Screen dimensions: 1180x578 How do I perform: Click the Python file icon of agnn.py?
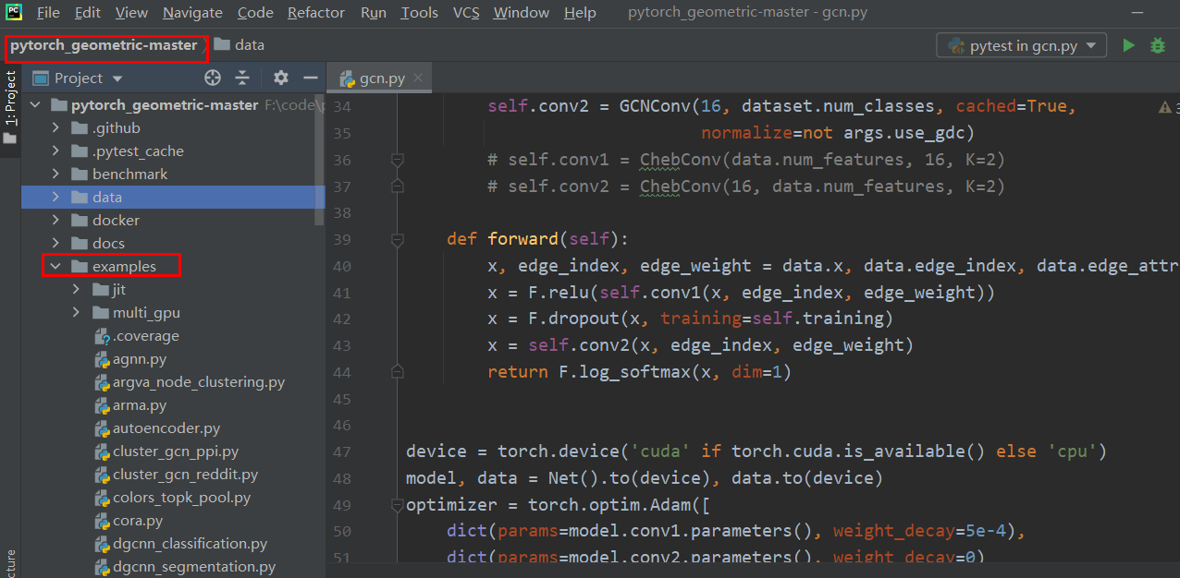tap(103, 359)
